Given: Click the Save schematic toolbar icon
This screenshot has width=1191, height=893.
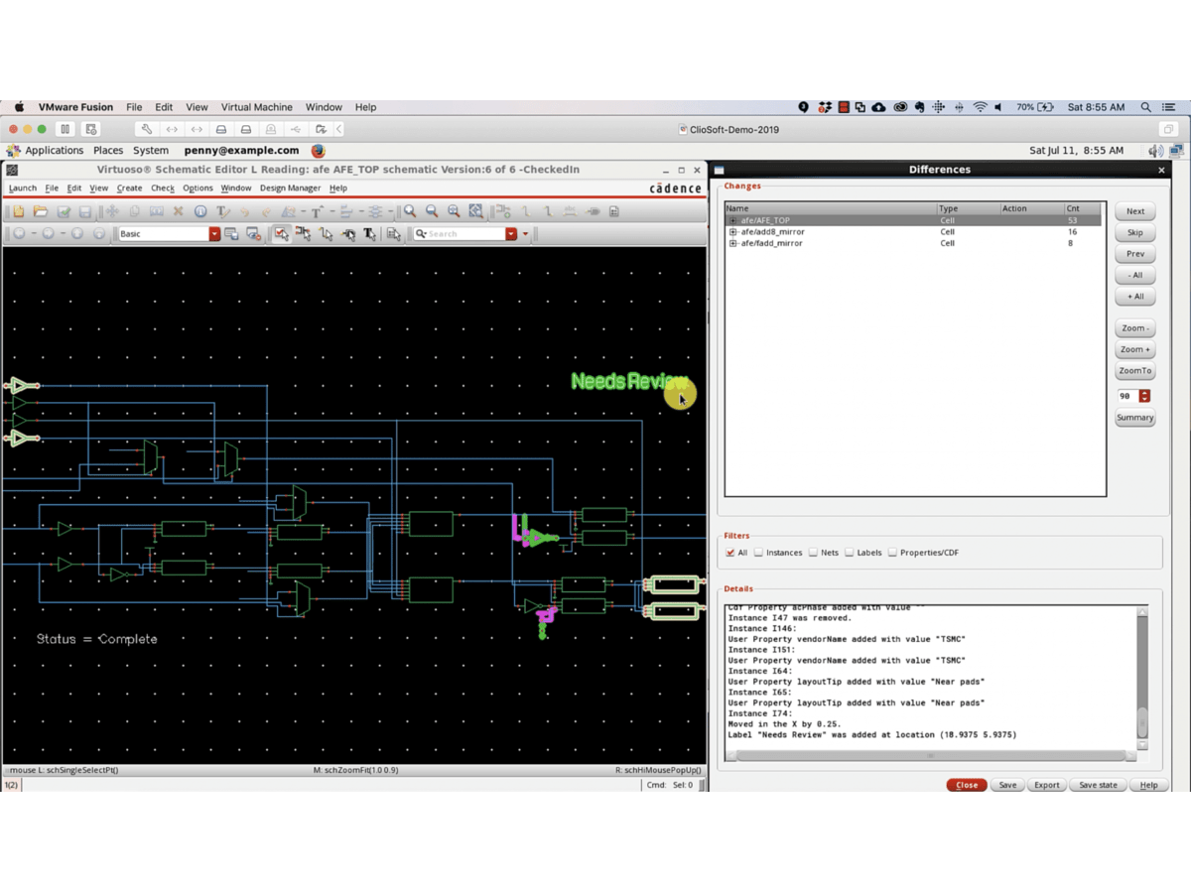Looking at the screenshot, I should pos(85,211).
